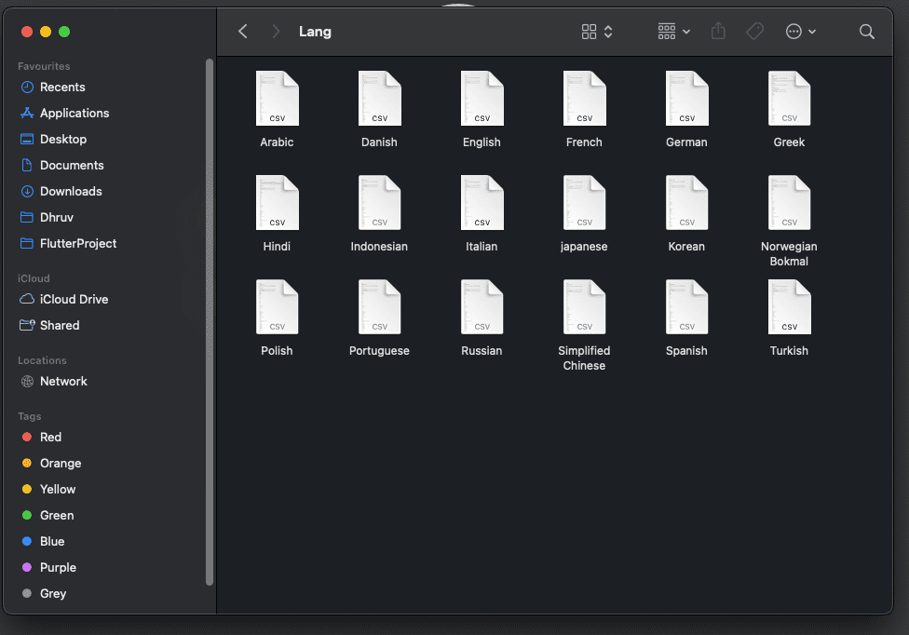This screenshot has height=635, width=909.
Task: Open the icon view switcher dropdown
Action: tap(597, 32)
